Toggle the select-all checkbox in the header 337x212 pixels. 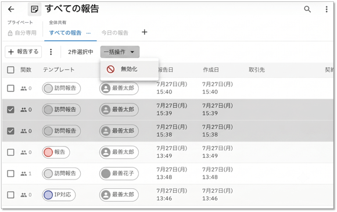[x=10, y=70]
